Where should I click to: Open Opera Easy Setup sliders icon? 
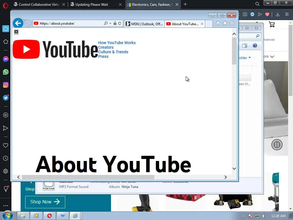point(287,14)
